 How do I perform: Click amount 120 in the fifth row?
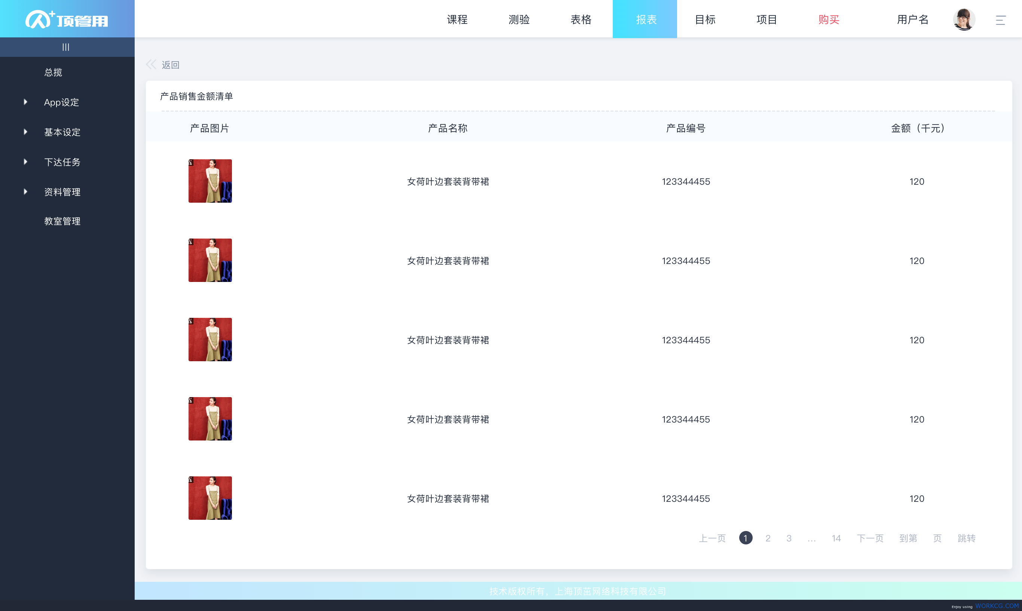[917, 498]
